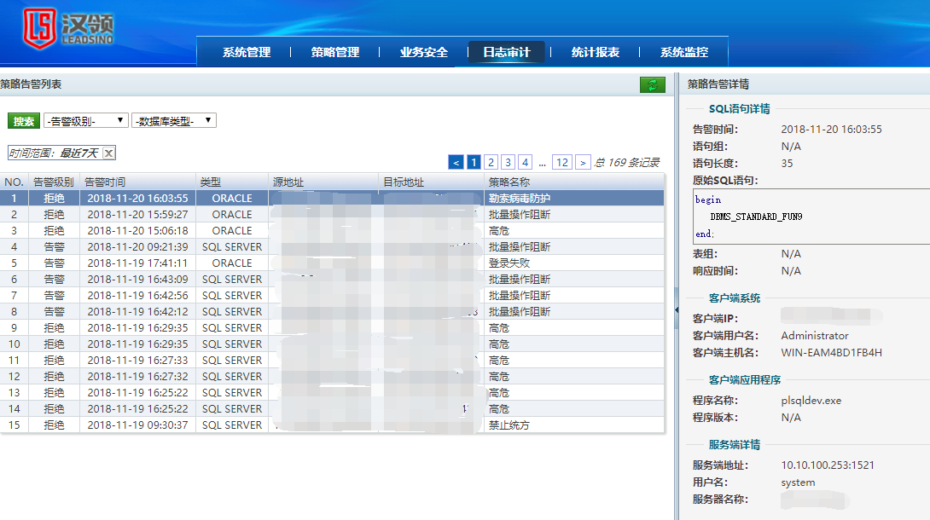This screenshot has width=930, height=520.
Task: Click the Leadsino logo
Action: coord(68,30)
